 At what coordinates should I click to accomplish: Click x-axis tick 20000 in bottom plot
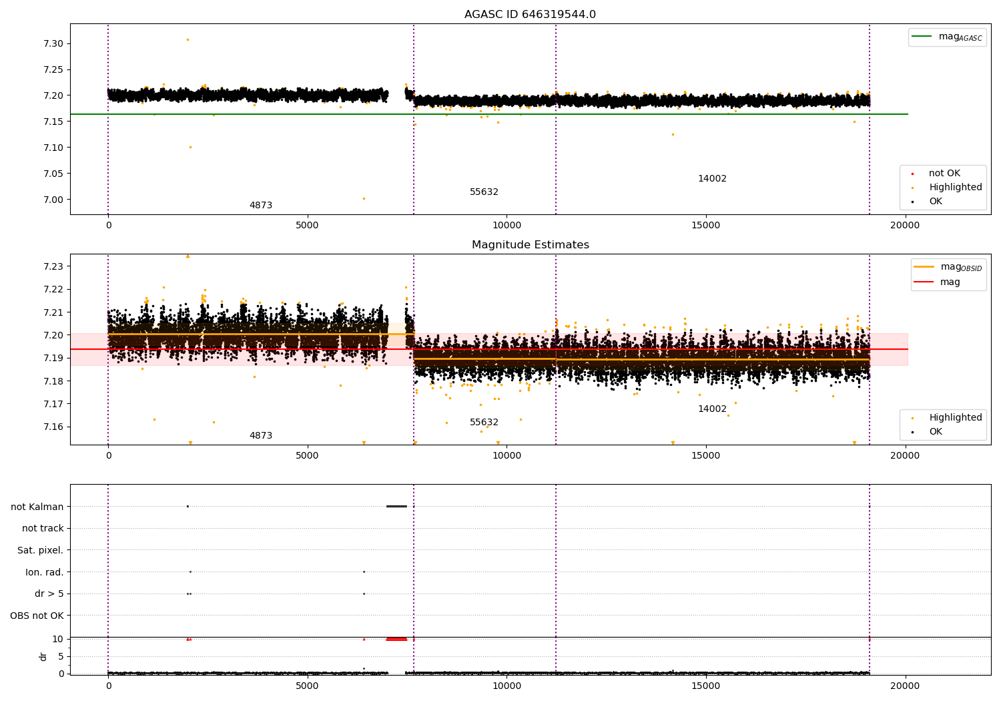coord(905,686)
